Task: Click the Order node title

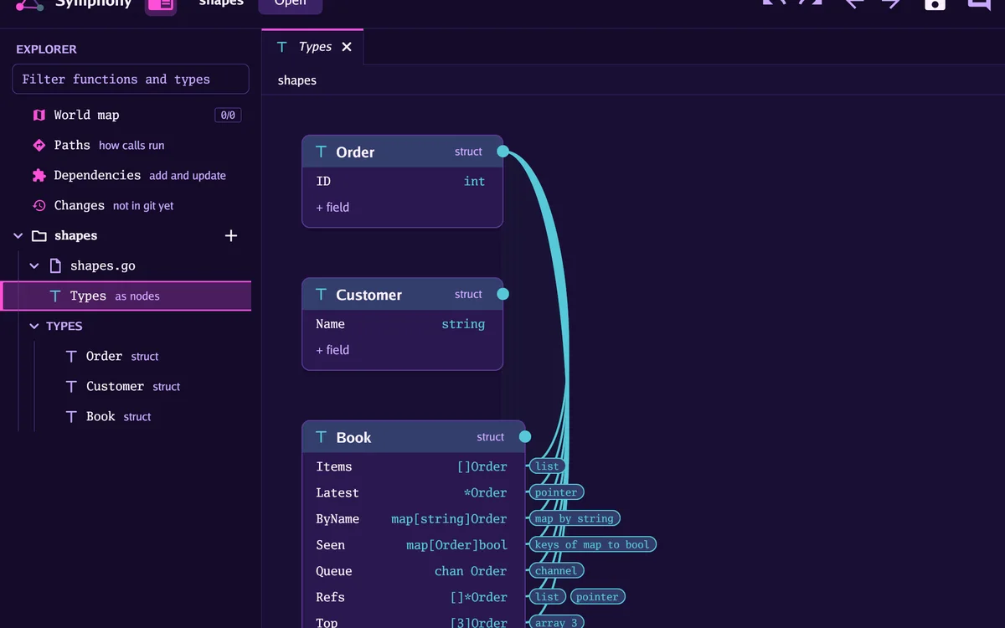Action: [x=355, y=152]
